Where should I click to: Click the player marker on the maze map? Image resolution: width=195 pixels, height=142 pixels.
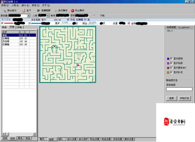coord(78,65)
